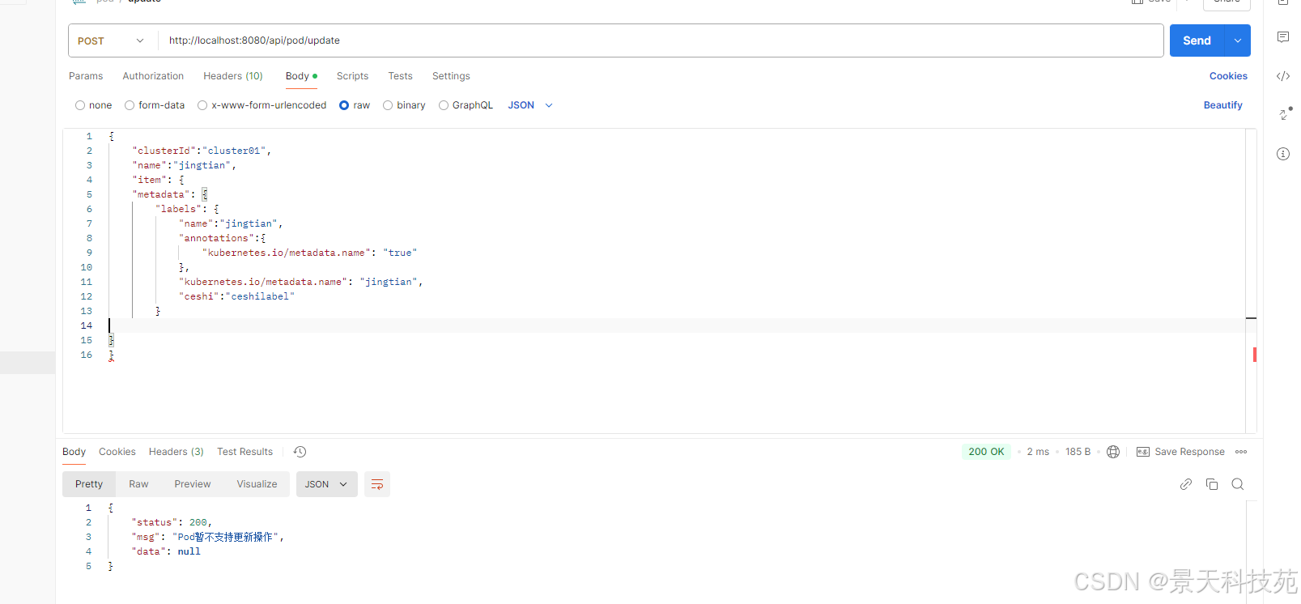The height and width of the screenshot is (604, 1301).
Task: Open the response Body tab
Action: 74,452
